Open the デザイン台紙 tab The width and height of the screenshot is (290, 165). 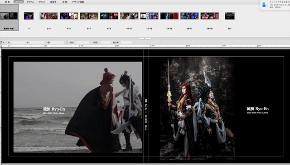[x=78, y=2]
